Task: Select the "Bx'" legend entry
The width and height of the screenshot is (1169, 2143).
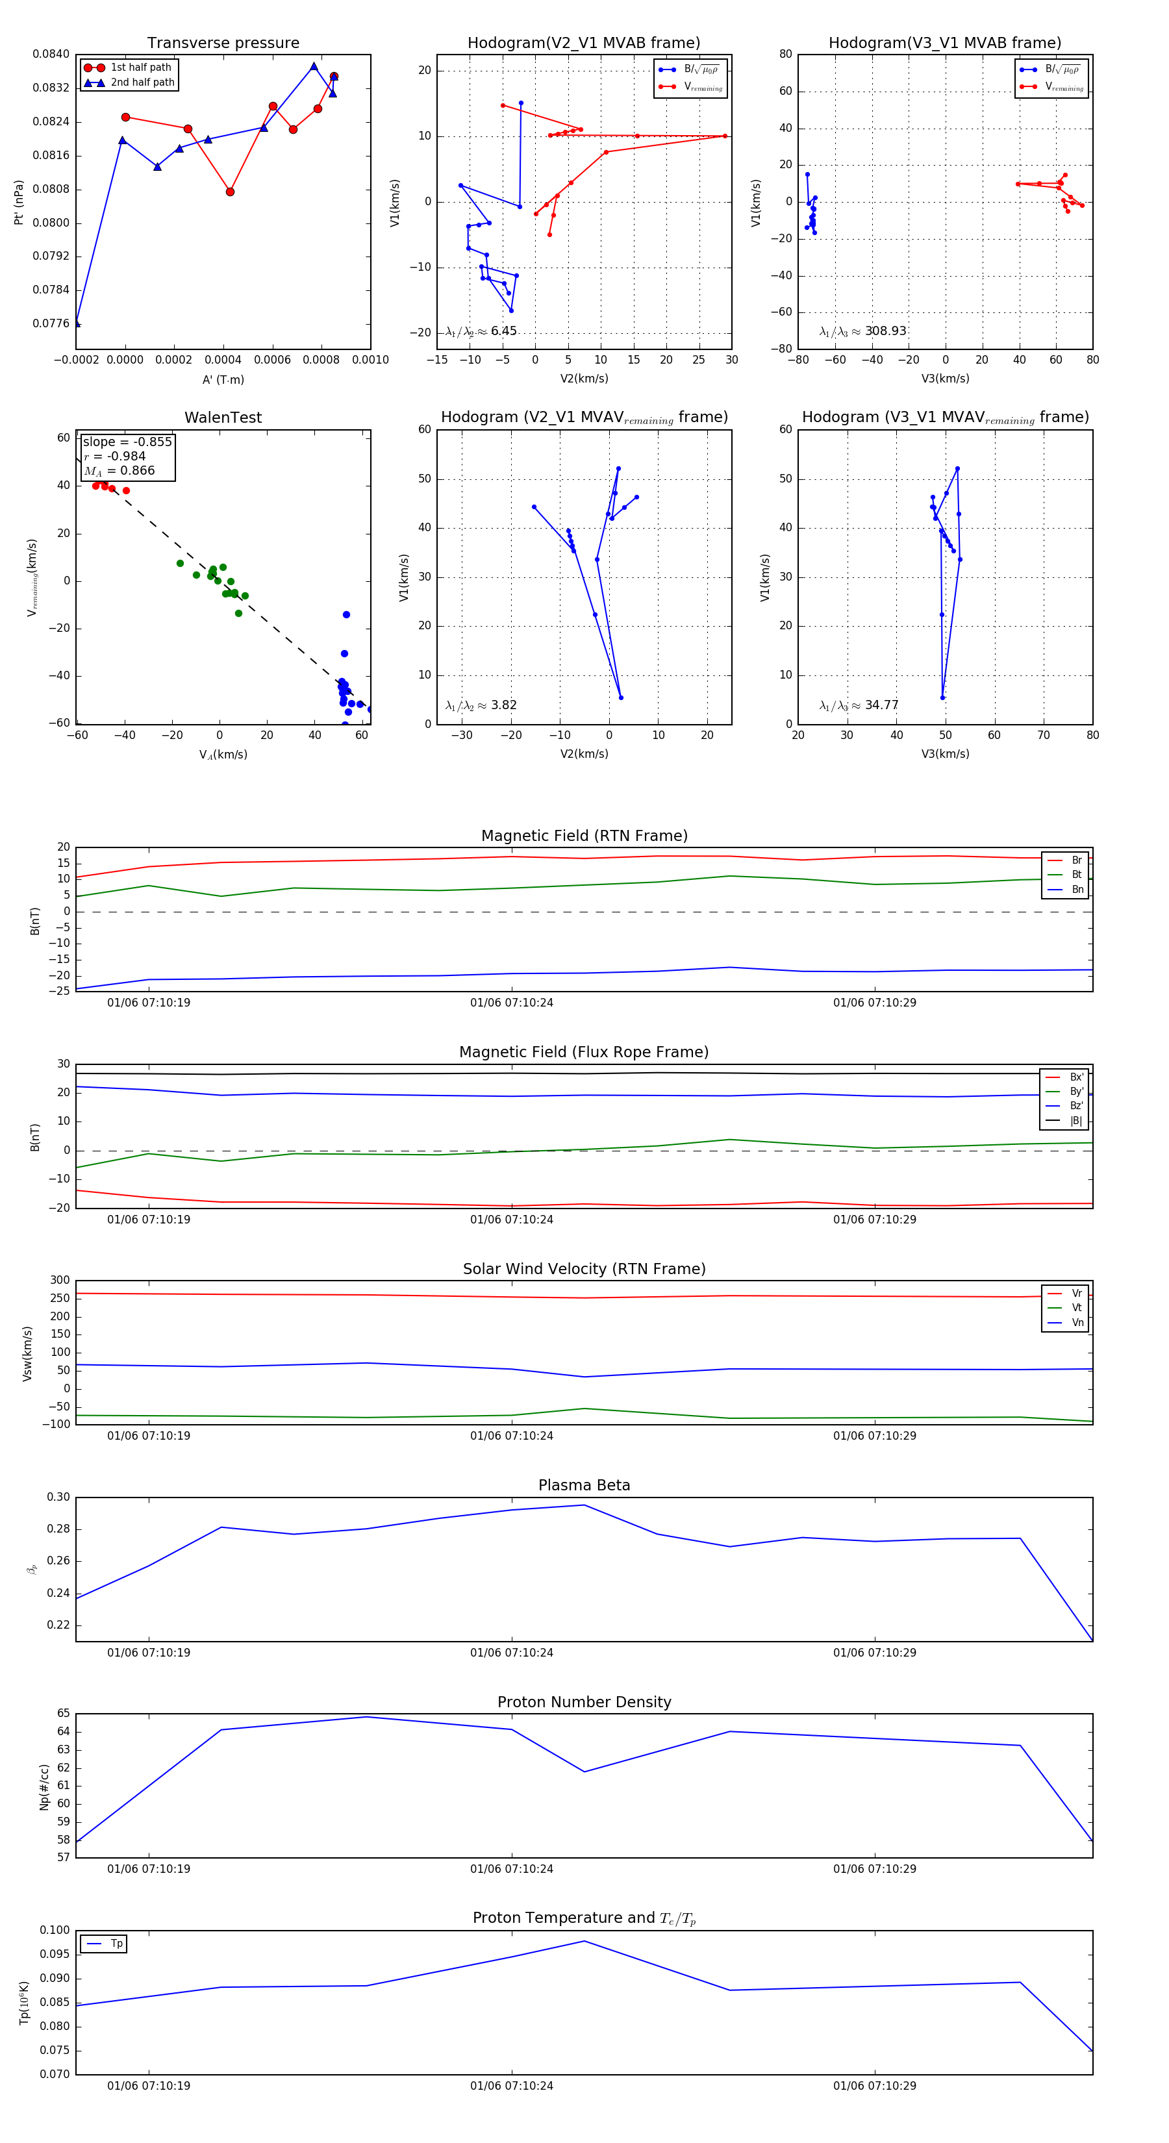Action: pyautogui.click(x=1065, y=1077)
